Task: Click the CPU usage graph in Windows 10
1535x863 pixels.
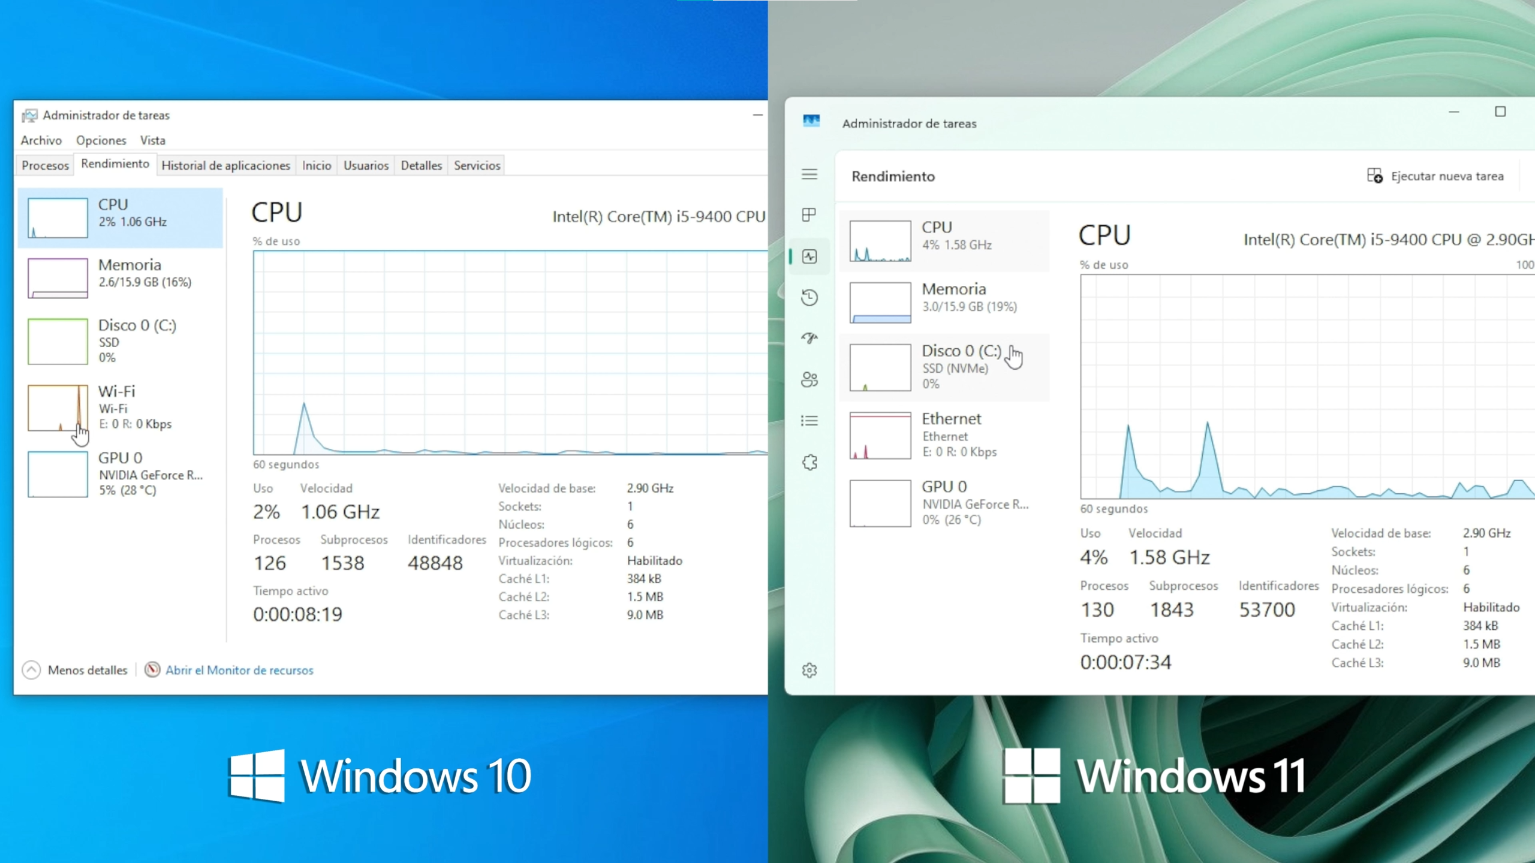Action: click(510, 353)
